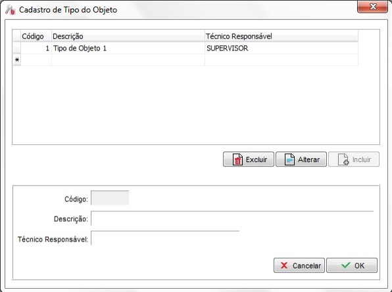The image size is (392, 292).
Task: Cancel the form with Cancelar
Action: click(299, 265)
